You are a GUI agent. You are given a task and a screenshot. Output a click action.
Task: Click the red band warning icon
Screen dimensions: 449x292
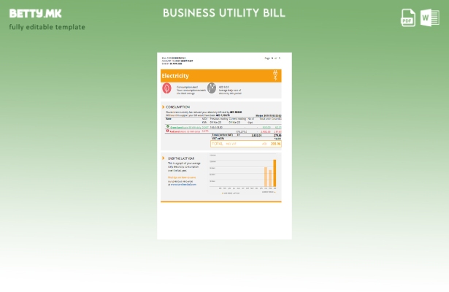167,131
